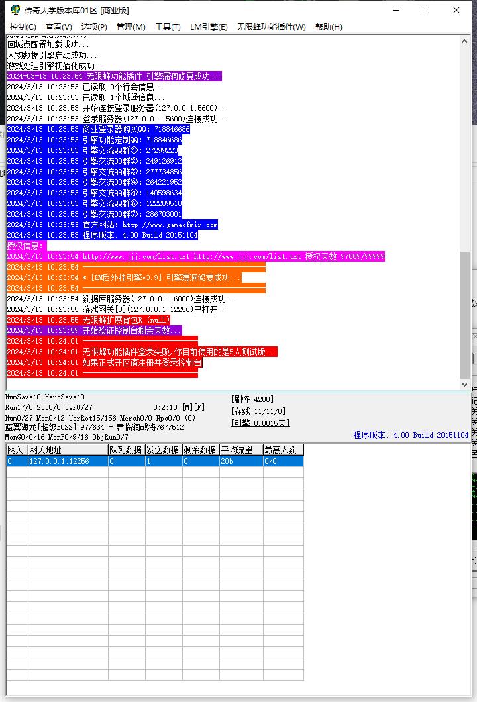Click the 剩余数据 column header
Screen dimensions: 477x702
(x=201, y=450)
